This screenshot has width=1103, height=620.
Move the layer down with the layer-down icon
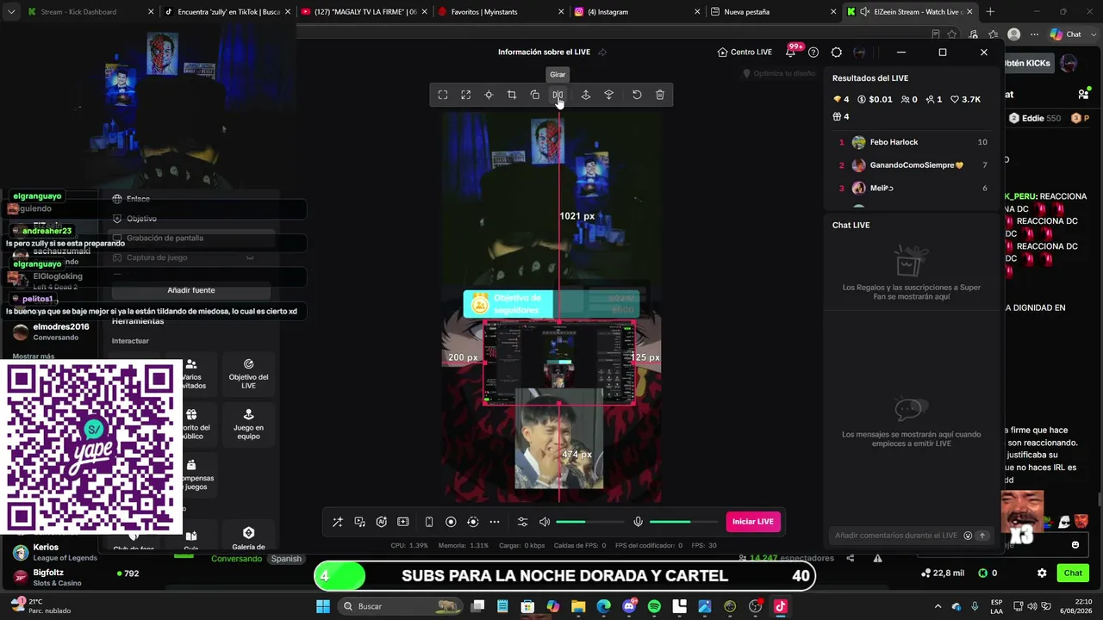click(x=609, y=95)
